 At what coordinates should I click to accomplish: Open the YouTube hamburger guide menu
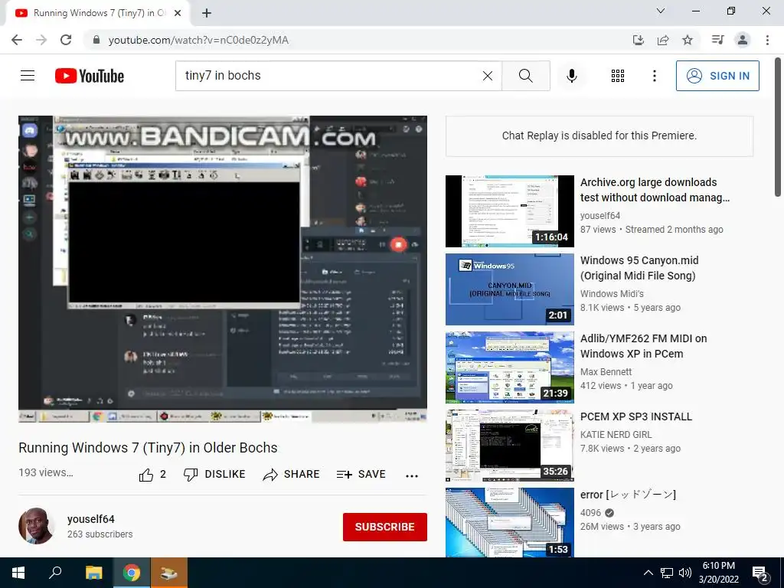coord(28,76)
